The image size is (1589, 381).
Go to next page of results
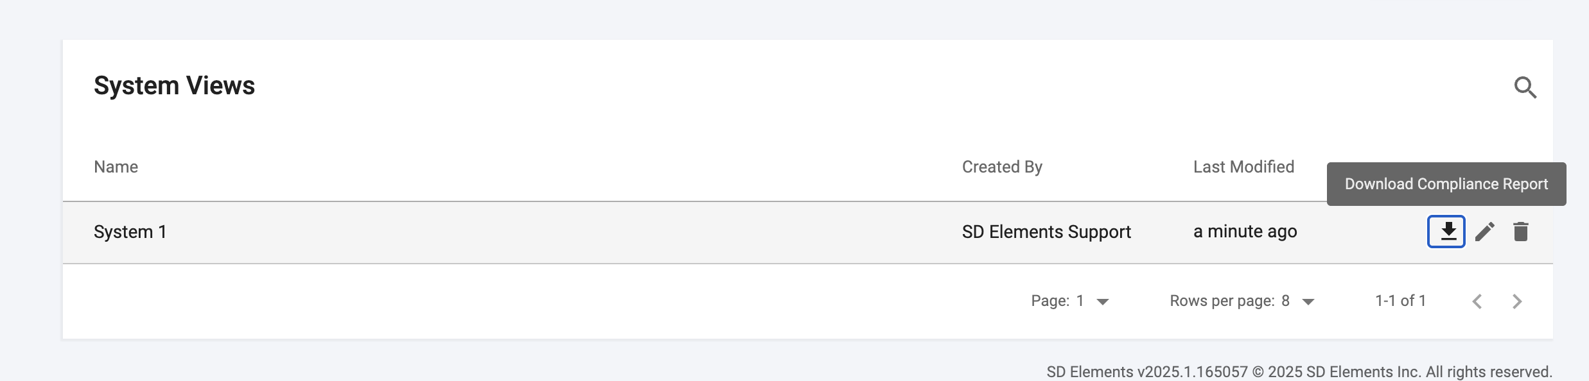coord(1517,301)
